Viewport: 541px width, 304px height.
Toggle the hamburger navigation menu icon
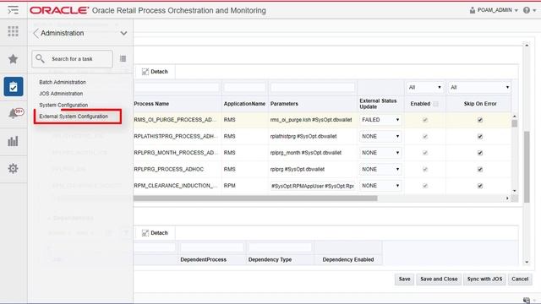pos(14,10)
